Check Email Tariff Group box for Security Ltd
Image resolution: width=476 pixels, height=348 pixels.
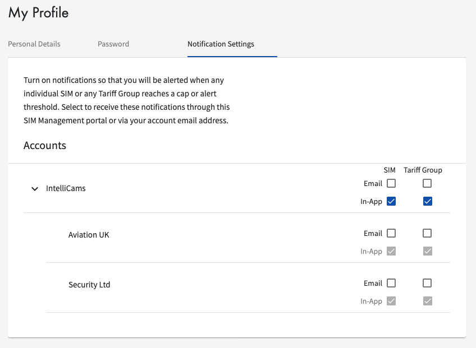tap(427, 283)
